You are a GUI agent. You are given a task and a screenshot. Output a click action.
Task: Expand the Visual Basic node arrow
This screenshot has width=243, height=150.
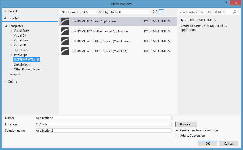tap(11, 31)
